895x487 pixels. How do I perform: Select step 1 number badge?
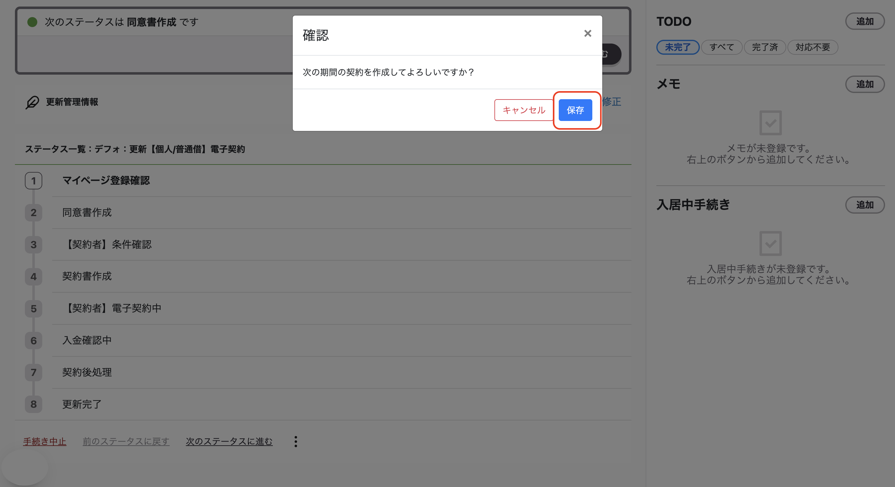[33, 181]
